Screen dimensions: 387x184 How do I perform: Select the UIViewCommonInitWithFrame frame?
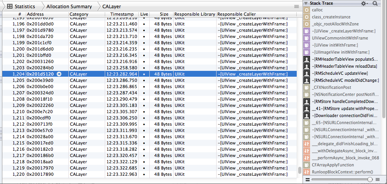pyautogui.click(x=340, y=38)
